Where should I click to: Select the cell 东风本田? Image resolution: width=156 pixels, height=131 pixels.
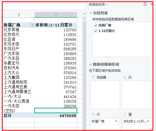point(19,44)
